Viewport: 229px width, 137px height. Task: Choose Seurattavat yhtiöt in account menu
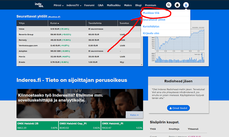[154, 20]
